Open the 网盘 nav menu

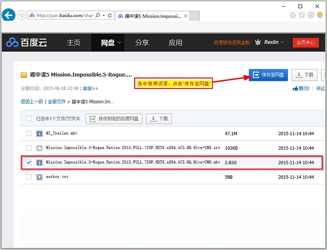108,43
